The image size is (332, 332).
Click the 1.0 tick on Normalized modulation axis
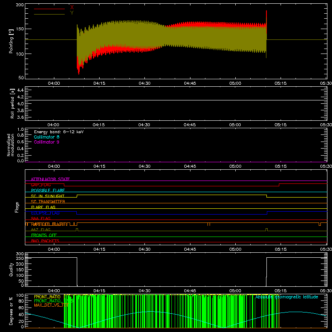(20, 129)
